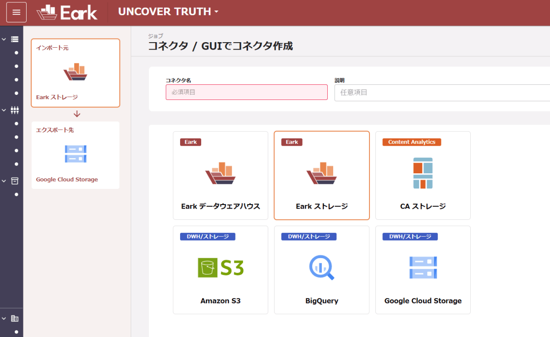Click the building sidebar icon at the bottom

coord(15,318)
